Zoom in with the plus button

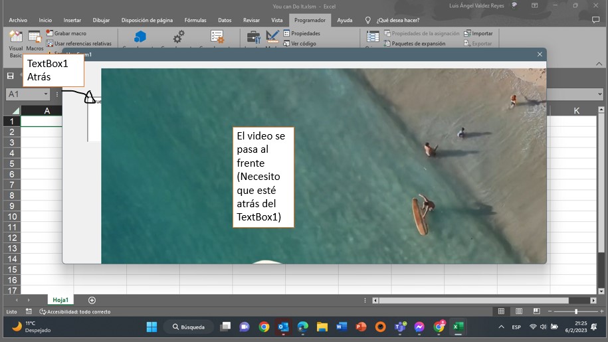(x=602, y=311)
